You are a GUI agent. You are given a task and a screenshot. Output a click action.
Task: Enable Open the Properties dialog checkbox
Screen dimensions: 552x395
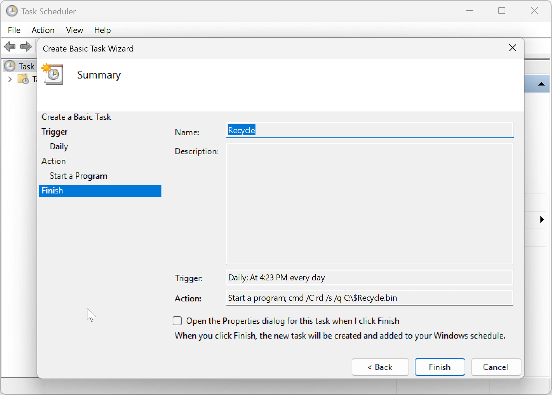(x=177, y=321)
